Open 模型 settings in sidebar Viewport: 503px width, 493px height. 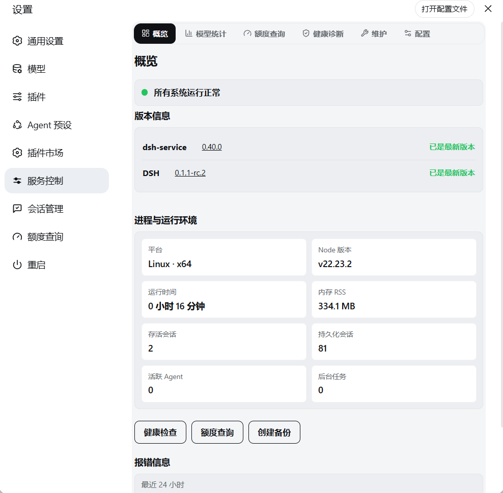[57, 69]
